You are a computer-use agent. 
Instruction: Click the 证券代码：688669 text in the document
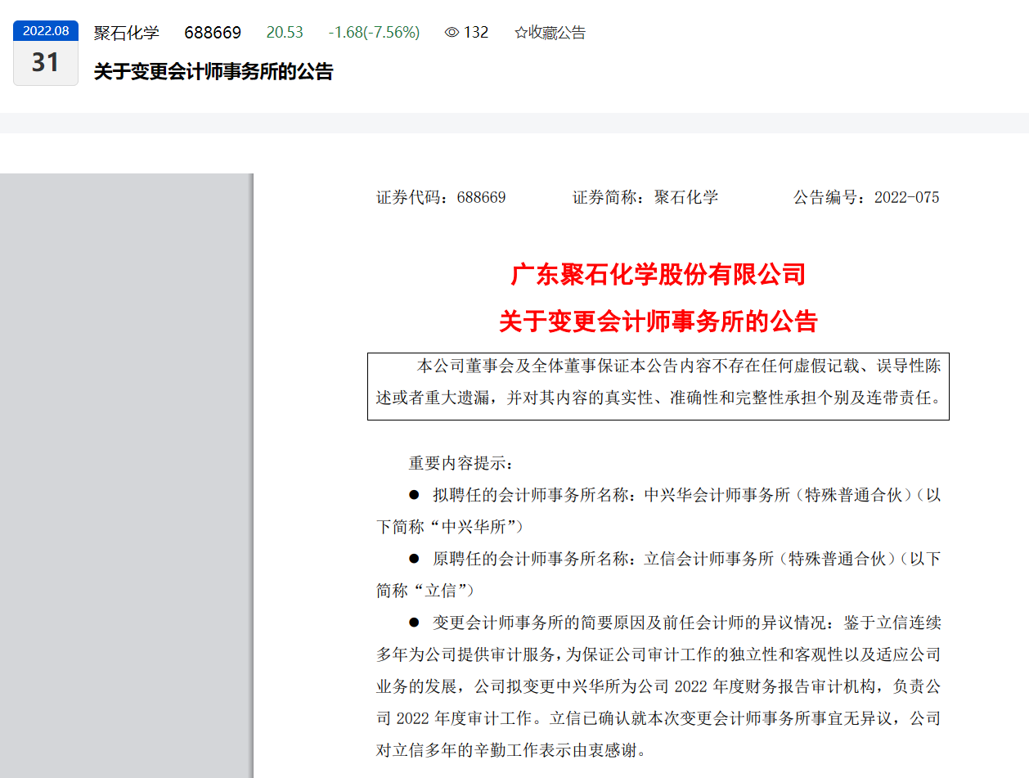tap(441, 197)
